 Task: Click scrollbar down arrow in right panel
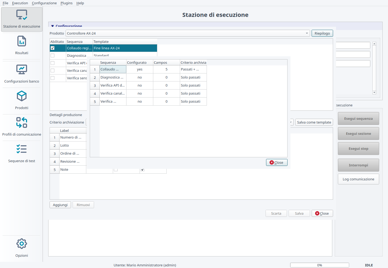click(x=374, y=92)
